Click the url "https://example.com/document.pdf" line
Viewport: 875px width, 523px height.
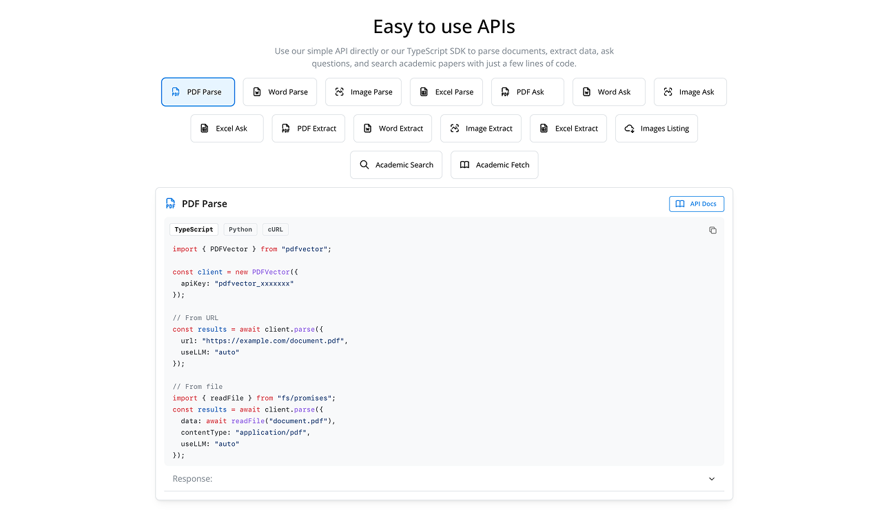coord(265,341)
